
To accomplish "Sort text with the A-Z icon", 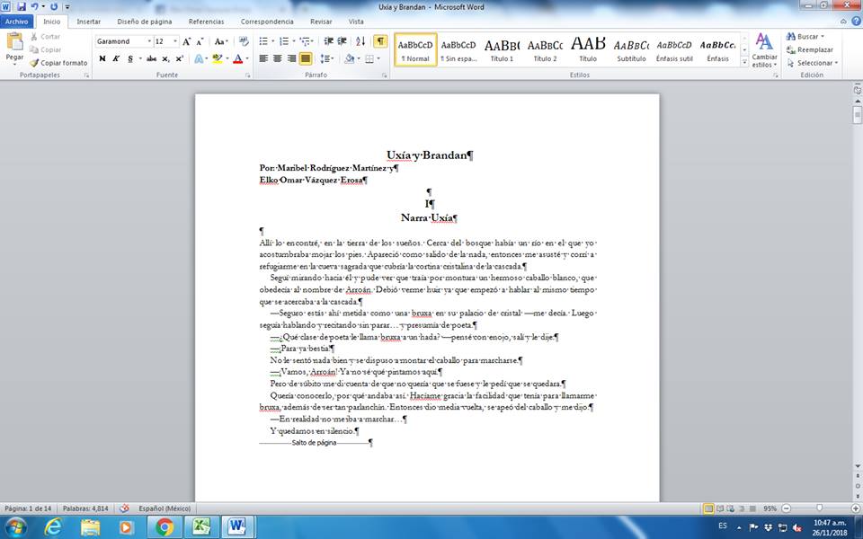I will point(360,41).
